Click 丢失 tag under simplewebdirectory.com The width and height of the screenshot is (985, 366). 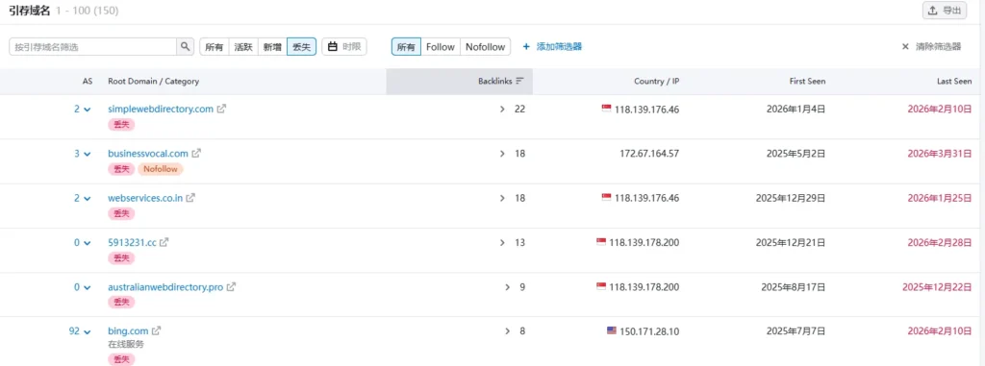point(121,124)
